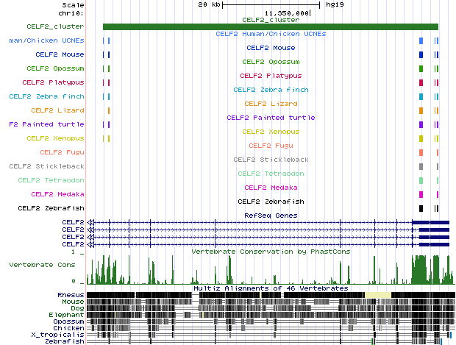
Task: Click the 20 kb scale bar
Action: [270, 4]
